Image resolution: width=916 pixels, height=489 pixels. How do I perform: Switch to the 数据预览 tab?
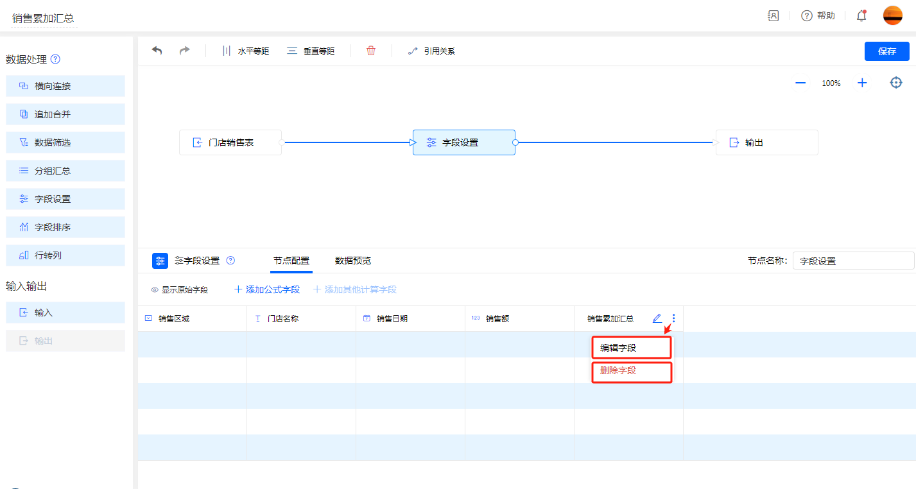[352, 261]
